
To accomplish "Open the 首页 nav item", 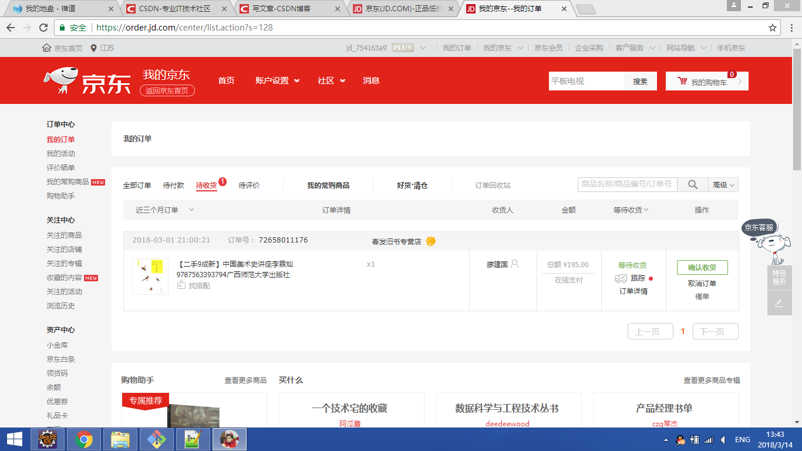I will point(226,80).
